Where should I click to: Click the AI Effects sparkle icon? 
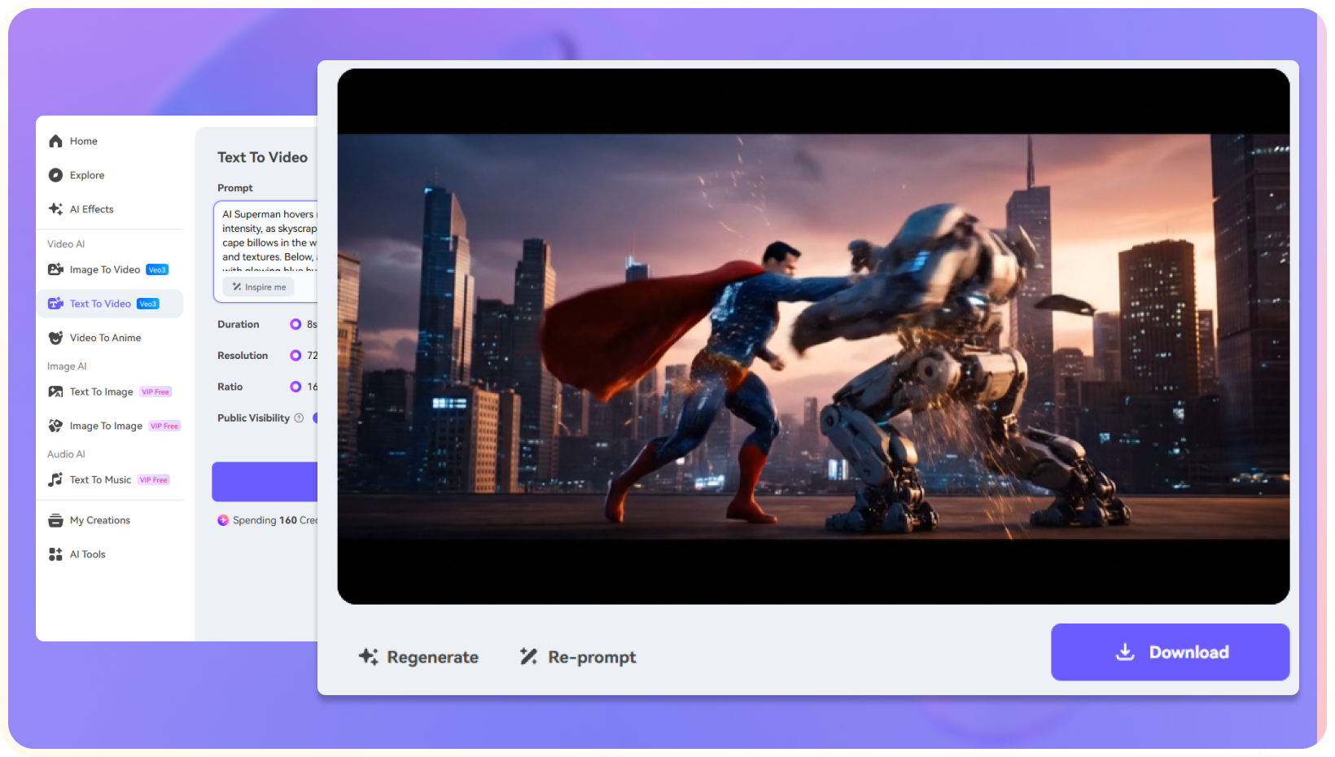pos(55,209)
